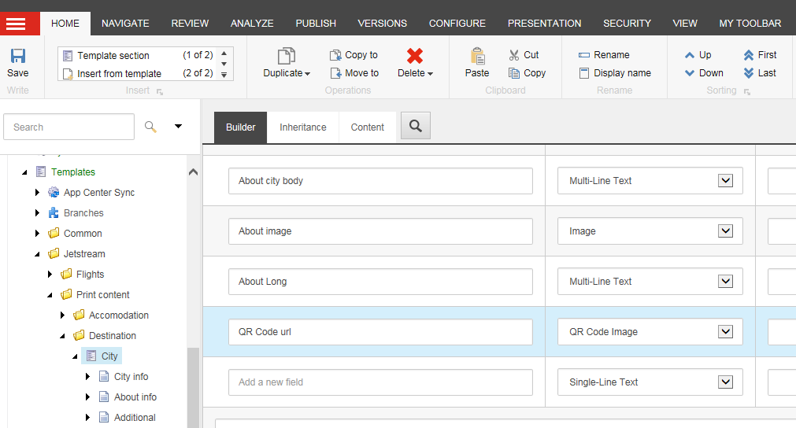Open the search options dropdown arrow
The height and width of the screenshot is (428, 796).
tap(178, 126)
